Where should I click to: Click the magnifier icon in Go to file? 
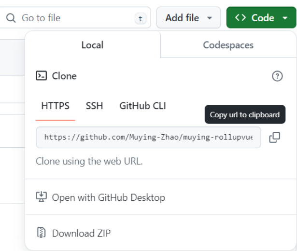point(11,18)
